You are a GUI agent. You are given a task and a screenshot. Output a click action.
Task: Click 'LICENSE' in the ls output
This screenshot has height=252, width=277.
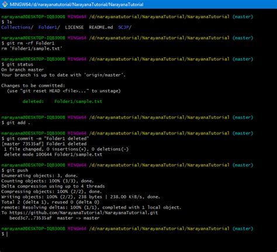pos(74,27)
